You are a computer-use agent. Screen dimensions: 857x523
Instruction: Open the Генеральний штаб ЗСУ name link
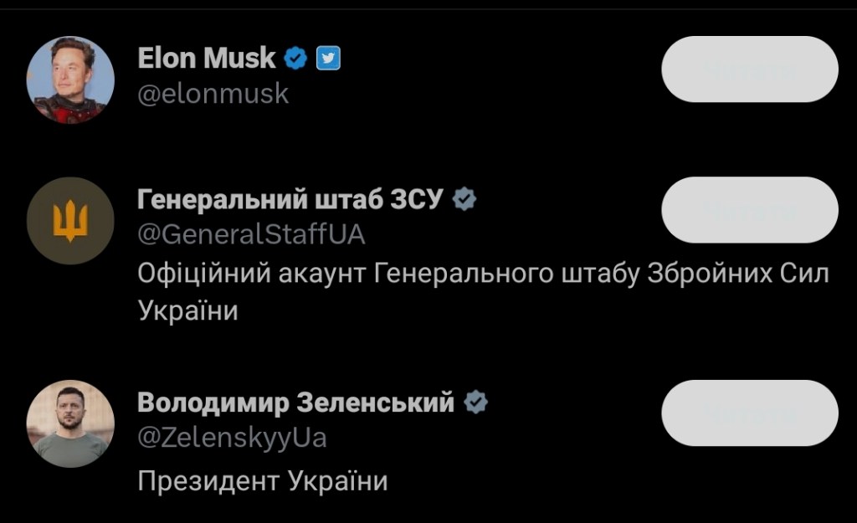coord(290,199)
